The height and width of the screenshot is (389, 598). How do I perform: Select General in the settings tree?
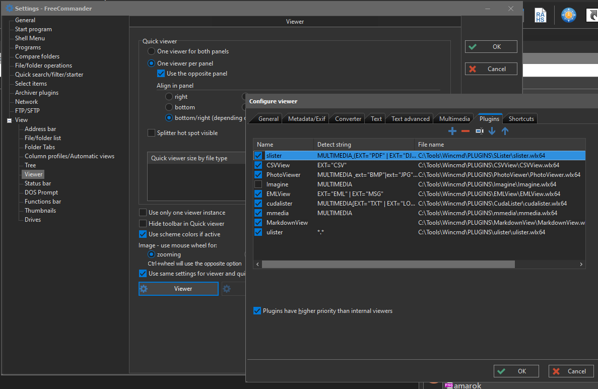tap(25, 20)
